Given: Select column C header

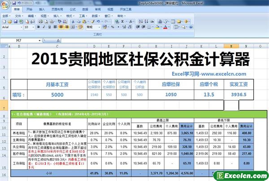Looking at the screenshot, I should [57, 46].
